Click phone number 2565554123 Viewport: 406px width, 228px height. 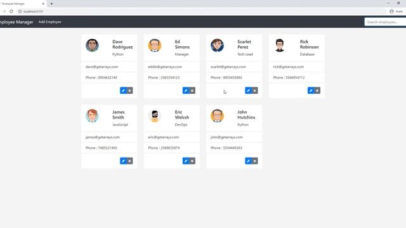coord(170,77)
